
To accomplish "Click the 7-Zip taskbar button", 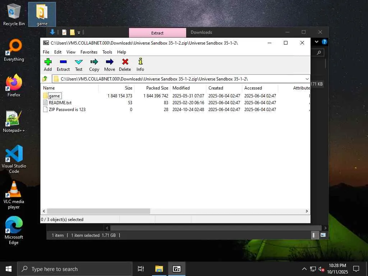I will point(177,269).
